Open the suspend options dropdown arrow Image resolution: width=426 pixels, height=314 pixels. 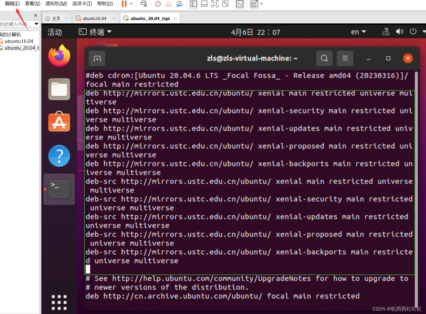tap(131, 4)
